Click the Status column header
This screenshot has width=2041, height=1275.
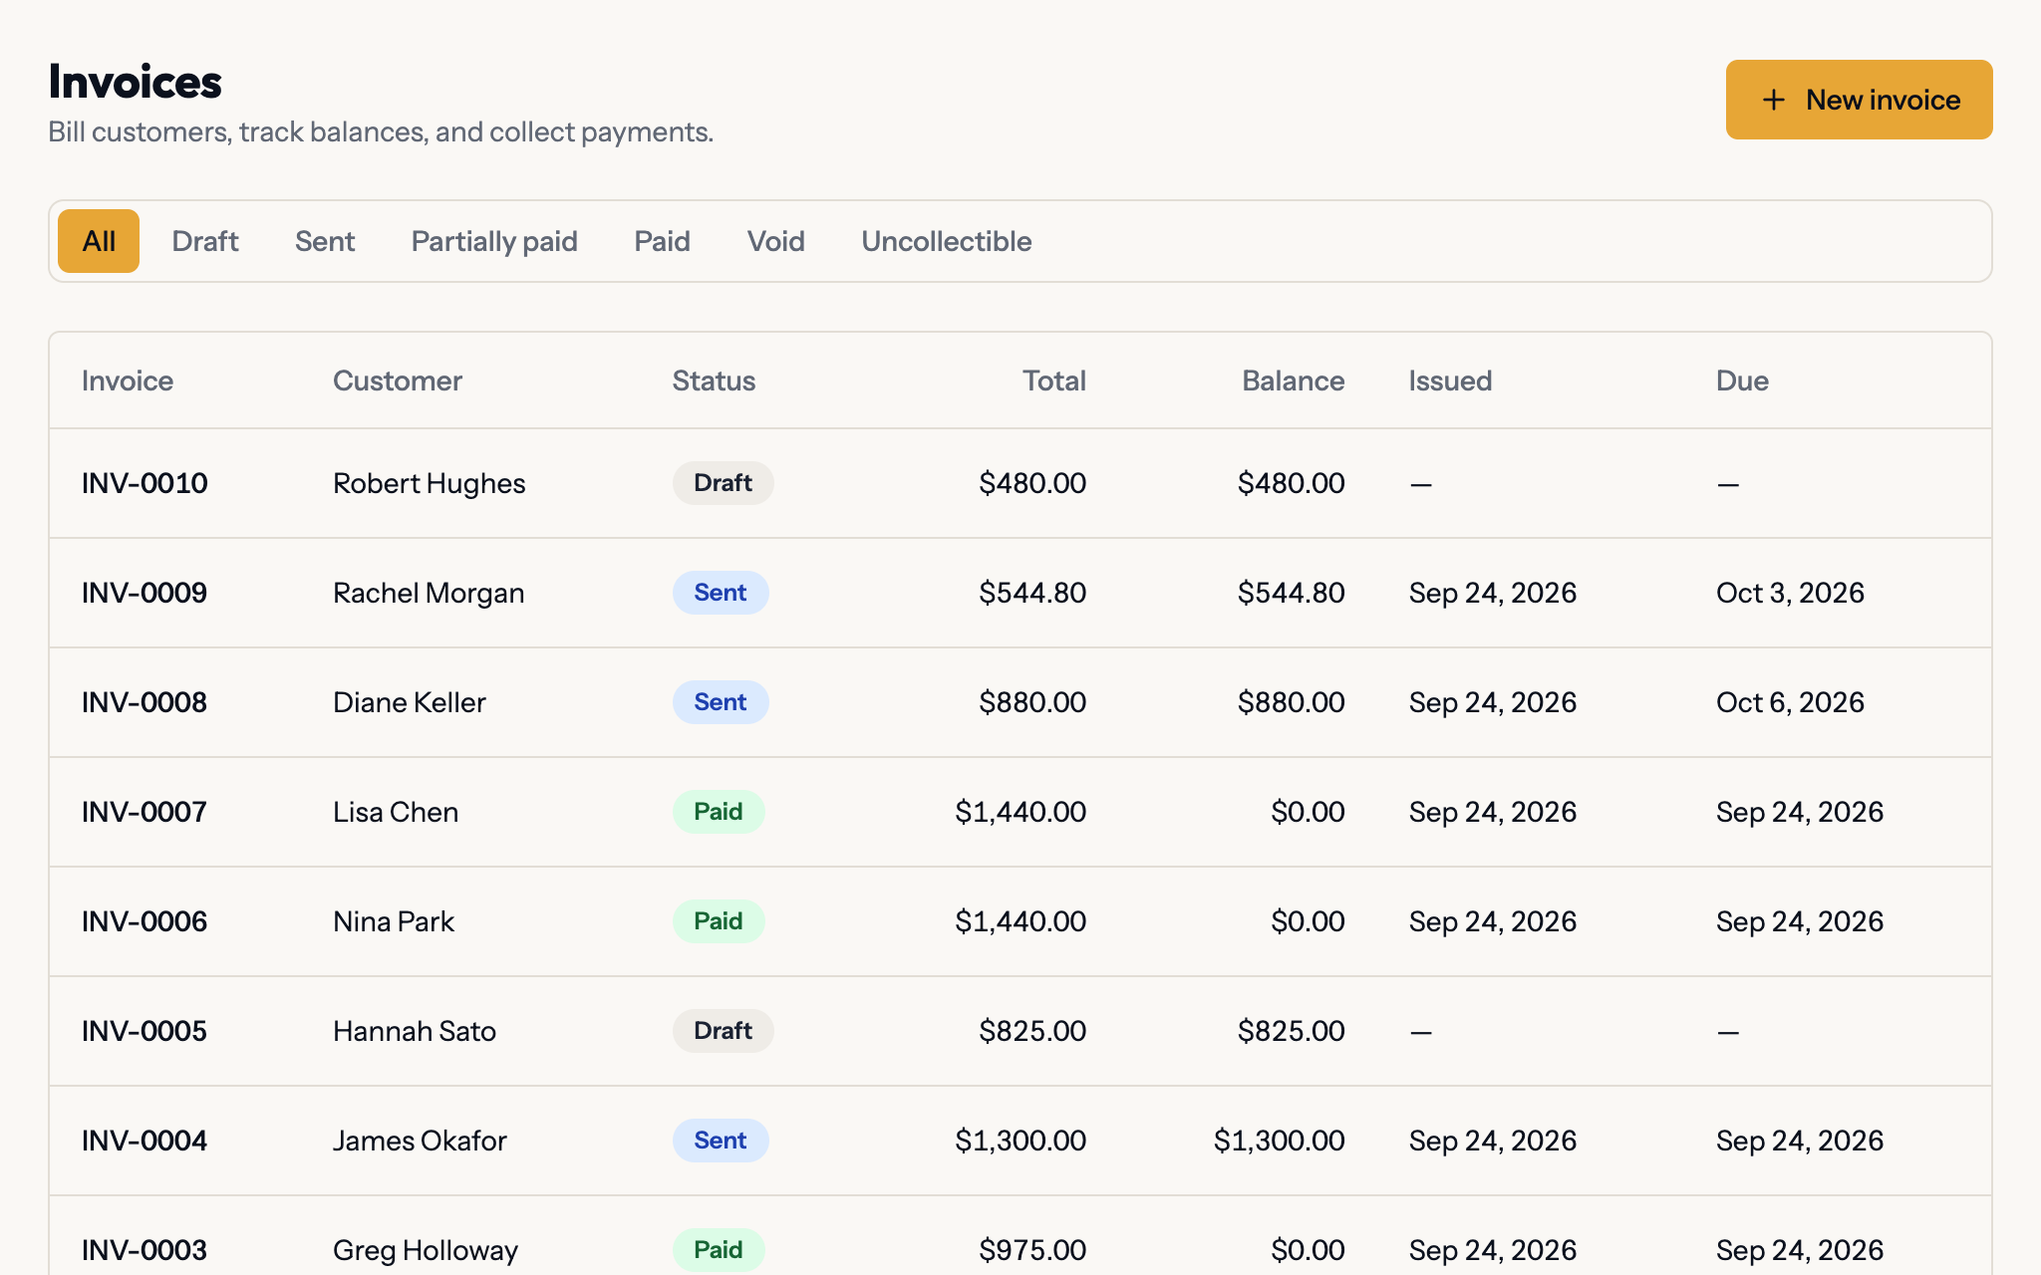714,381
